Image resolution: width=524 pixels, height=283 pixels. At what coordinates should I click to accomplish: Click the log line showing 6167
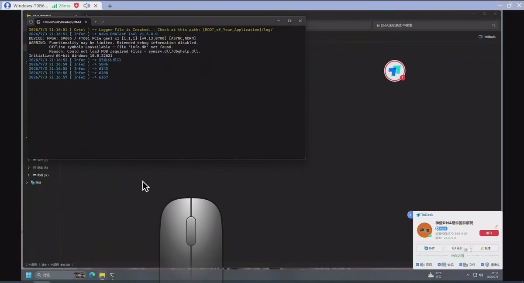68,77
